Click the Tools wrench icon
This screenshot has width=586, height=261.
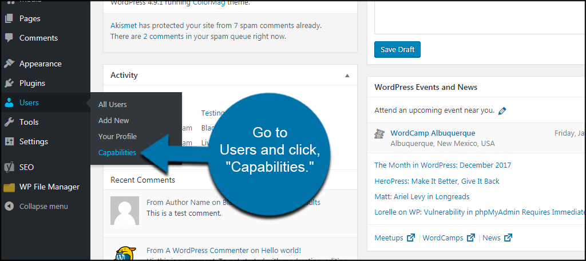point(9,122)
